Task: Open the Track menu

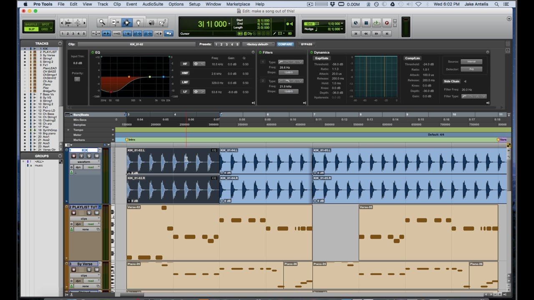Action: click(x=103, y=4)
